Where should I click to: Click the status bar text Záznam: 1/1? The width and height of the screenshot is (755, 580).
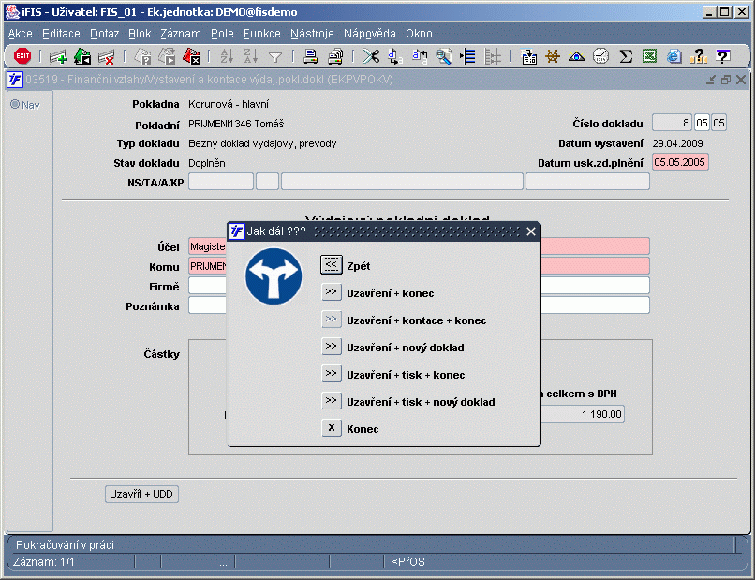[43, 562]
